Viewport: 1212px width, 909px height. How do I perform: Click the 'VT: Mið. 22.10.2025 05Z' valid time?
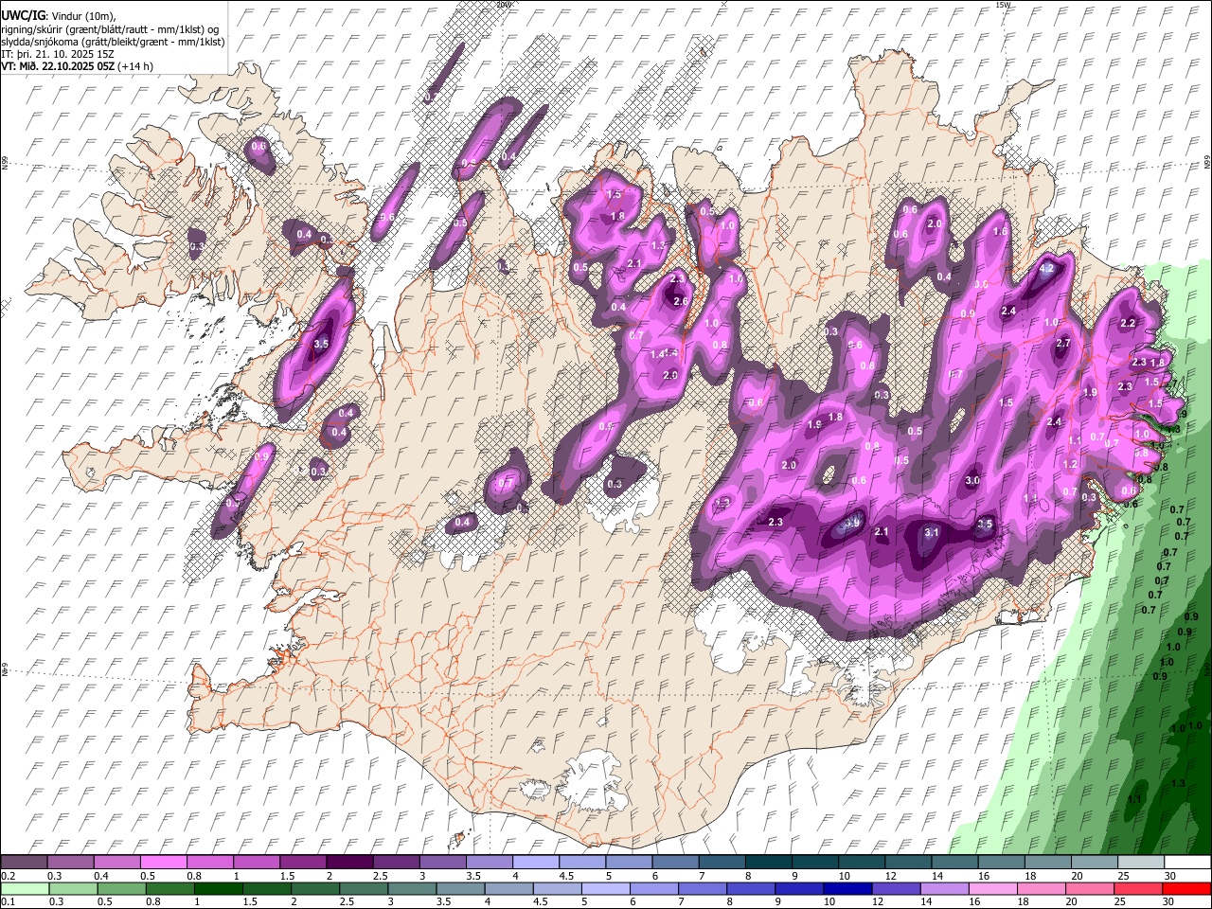coord(58,66)
